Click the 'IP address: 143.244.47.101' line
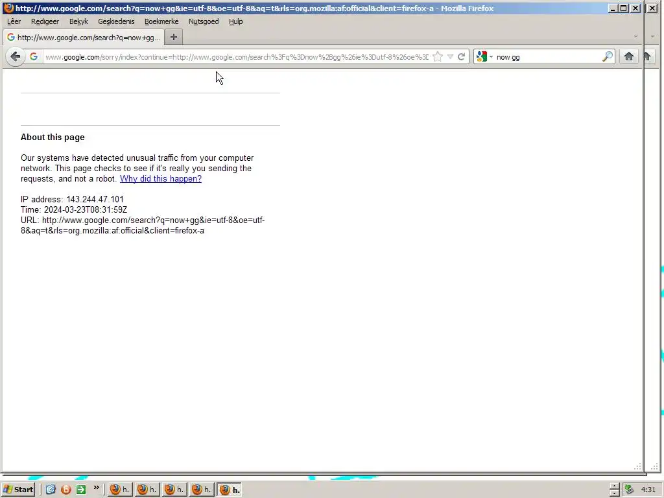The height and width of the screenshot is (498, 664). (72, 200)
